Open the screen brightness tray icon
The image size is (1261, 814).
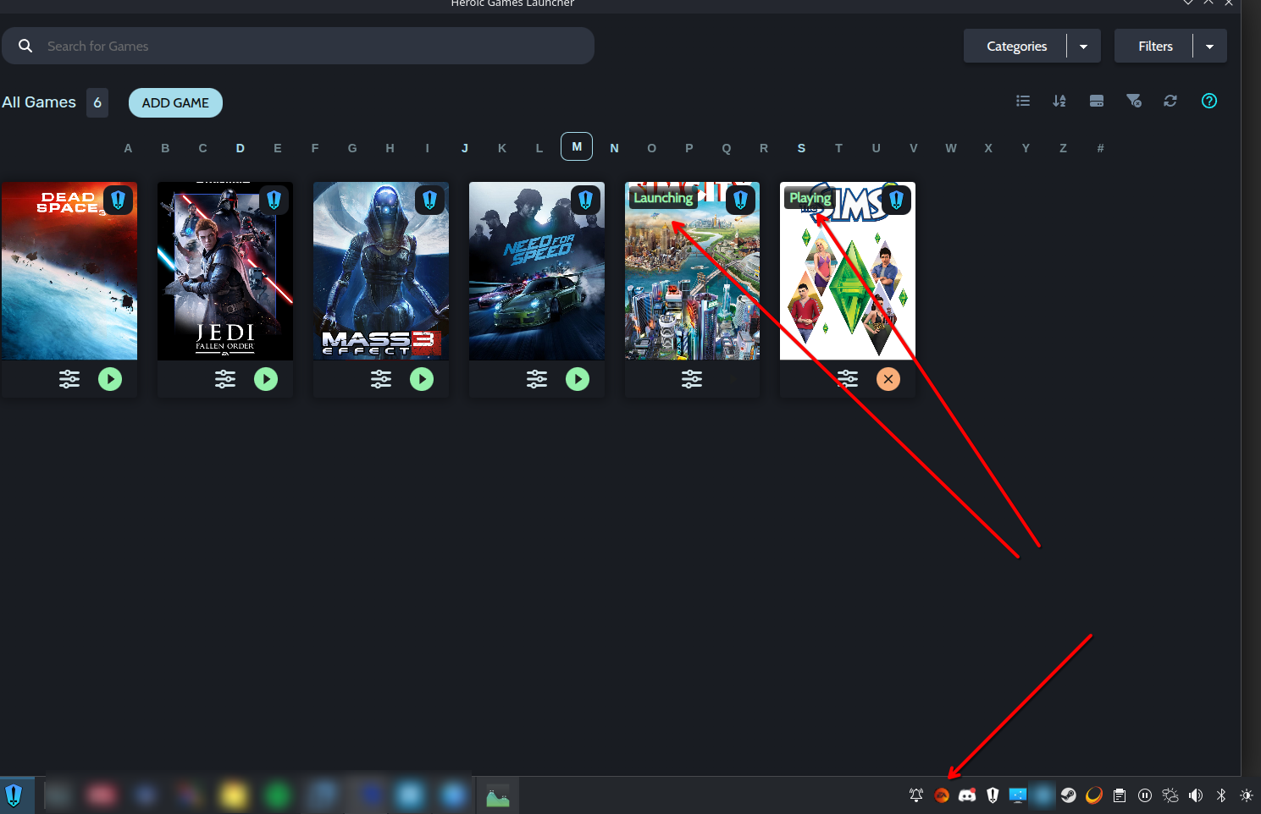(x=1247, y=795)
